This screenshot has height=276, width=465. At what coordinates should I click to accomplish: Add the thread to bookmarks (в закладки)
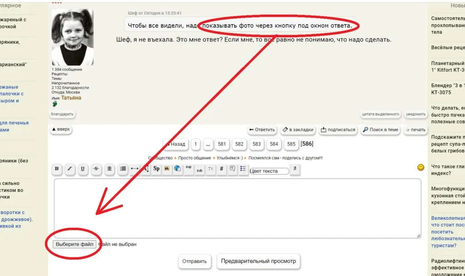tap(297, 129)
